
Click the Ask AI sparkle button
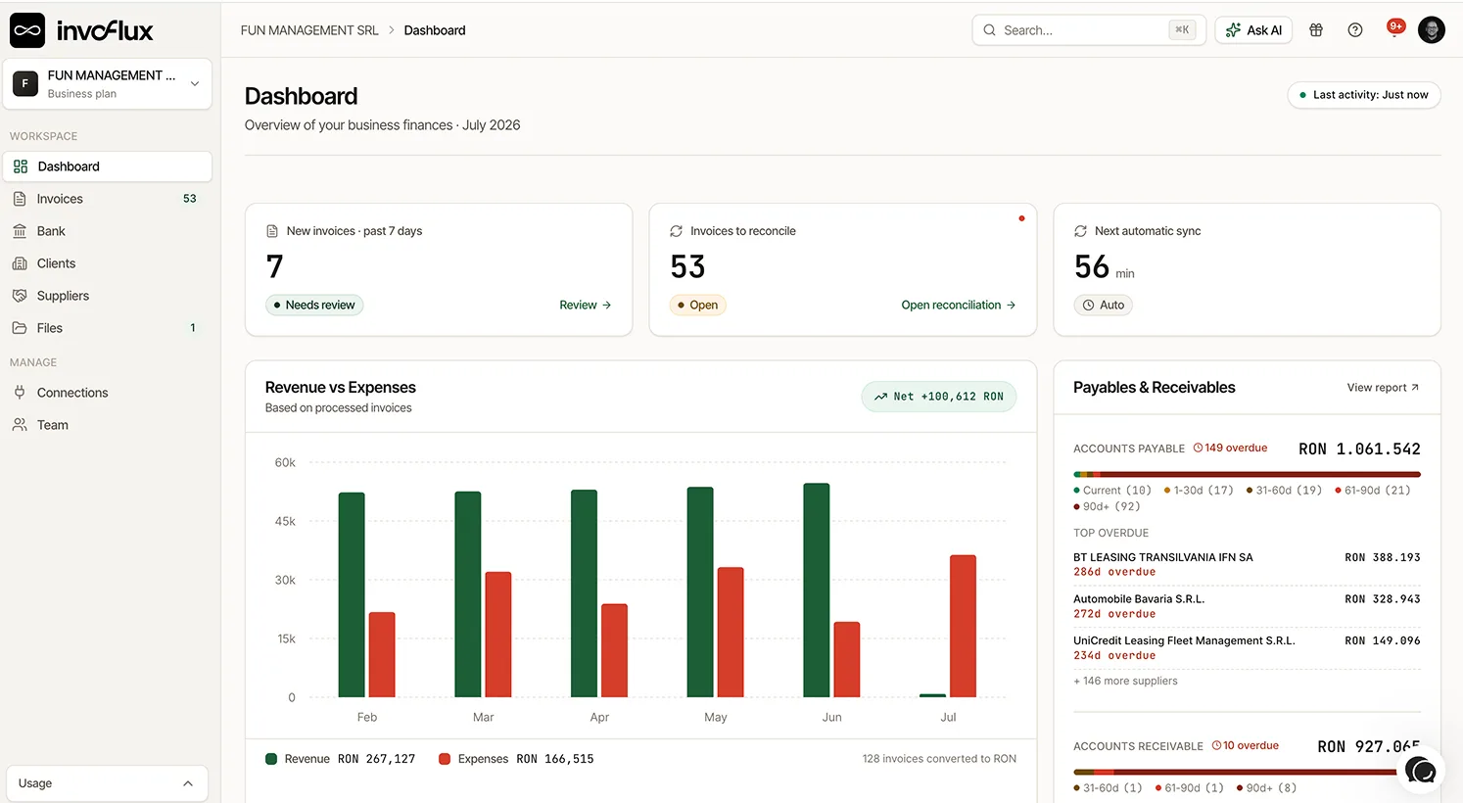coord(1253,30)
